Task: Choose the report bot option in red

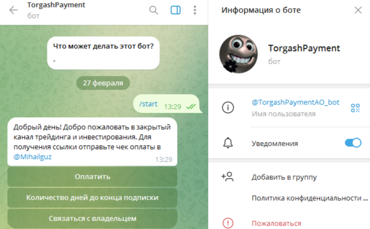Action: point(276,223)
